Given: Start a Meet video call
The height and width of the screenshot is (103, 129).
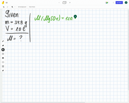Looking at the screenshot, I should (x=107, y=3).
